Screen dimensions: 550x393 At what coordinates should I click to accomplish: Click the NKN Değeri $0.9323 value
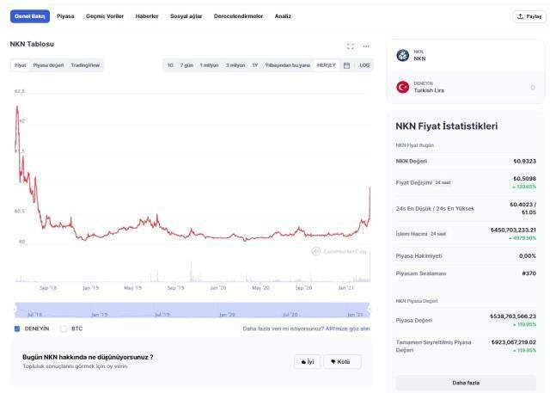click(524, 162)
